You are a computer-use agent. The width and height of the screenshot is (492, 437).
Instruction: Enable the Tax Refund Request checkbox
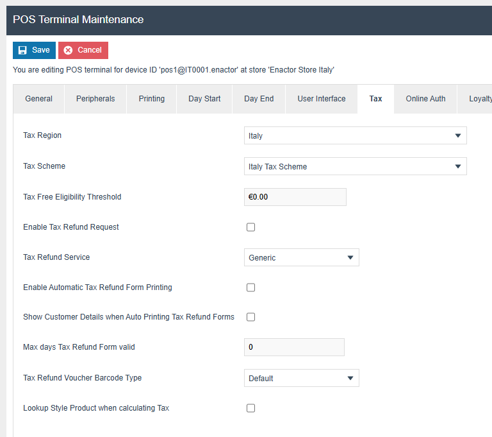(x=251, y=227)
